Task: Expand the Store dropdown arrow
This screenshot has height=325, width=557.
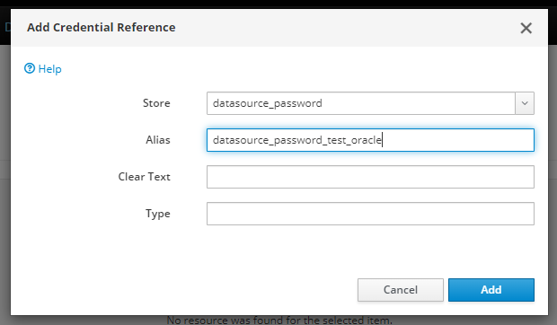Action: point(525,103)
